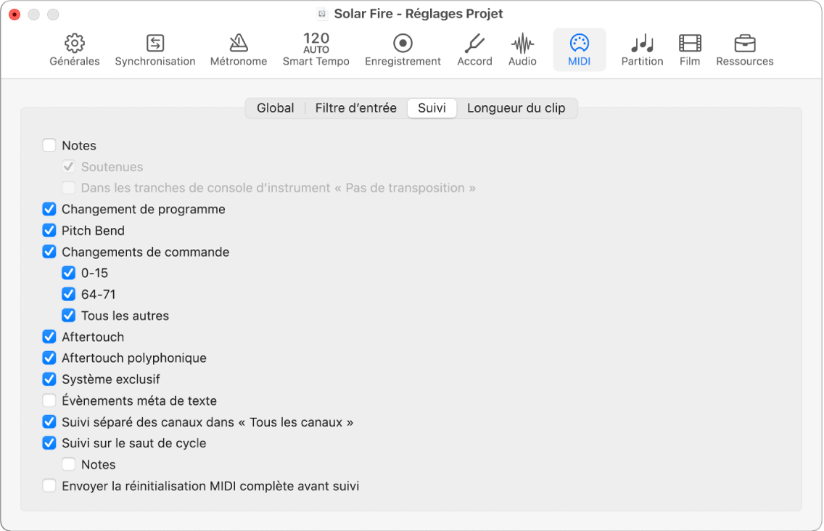The height and width of the screenshot is (531, 824).
Task: Check Envoyer la réinitialisation MIDI complète
Action: 49,486
